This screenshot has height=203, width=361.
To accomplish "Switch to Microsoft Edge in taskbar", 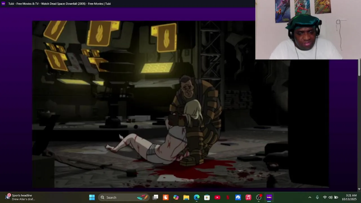I will click(197, 197).
